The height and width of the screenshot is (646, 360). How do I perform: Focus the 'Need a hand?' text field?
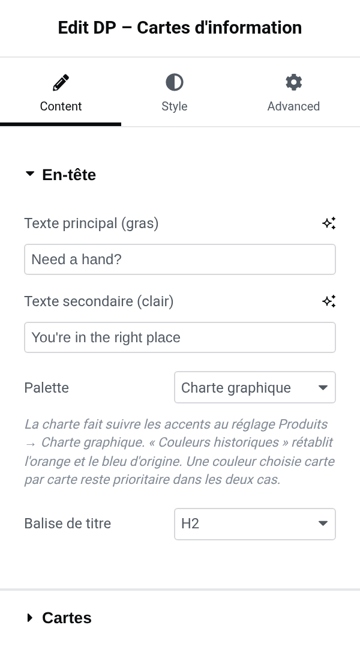click(180, 259)
